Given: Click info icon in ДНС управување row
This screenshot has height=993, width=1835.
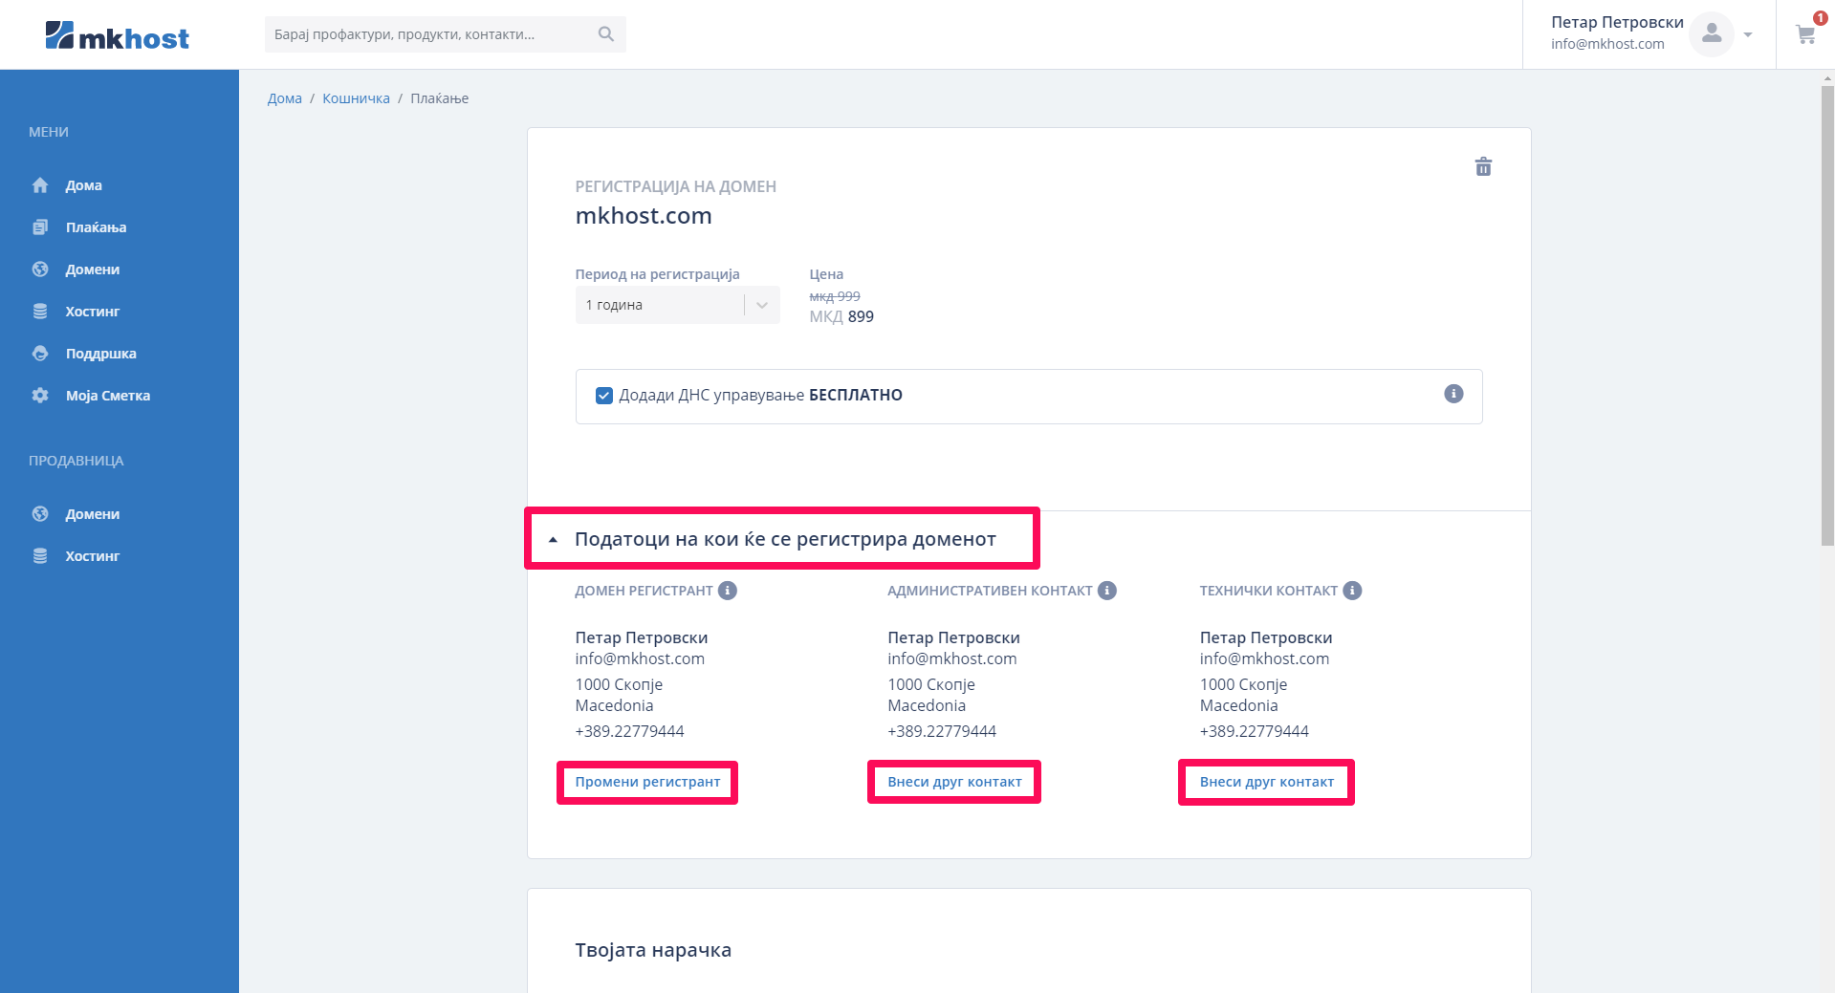Looking at the screenshot, I should (x=1453, y=394).
